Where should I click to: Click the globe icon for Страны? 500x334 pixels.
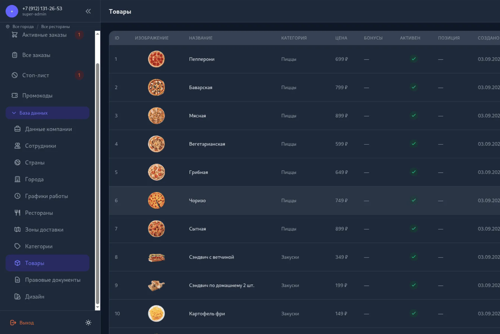[x=17, y=163]
